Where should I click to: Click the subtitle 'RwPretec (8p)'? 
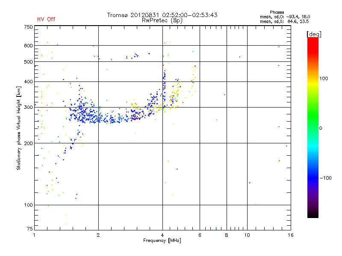162,20
